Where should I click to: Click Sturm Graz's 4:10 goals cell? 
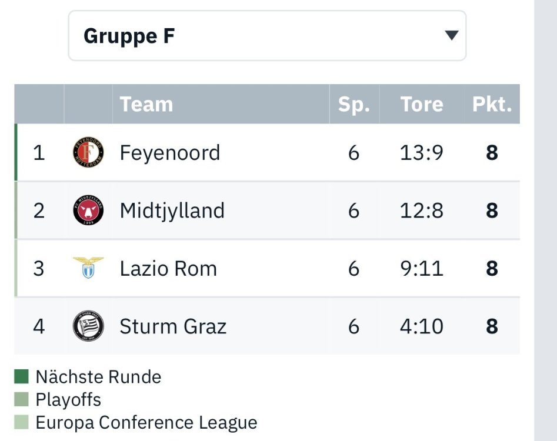point(422,326)
